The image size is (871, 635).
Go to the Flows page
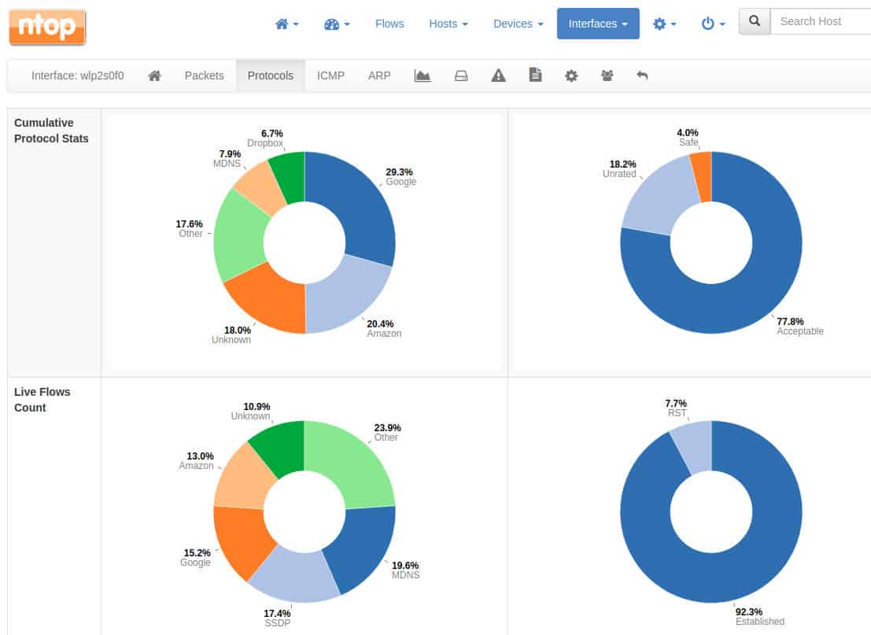[389, 24]
